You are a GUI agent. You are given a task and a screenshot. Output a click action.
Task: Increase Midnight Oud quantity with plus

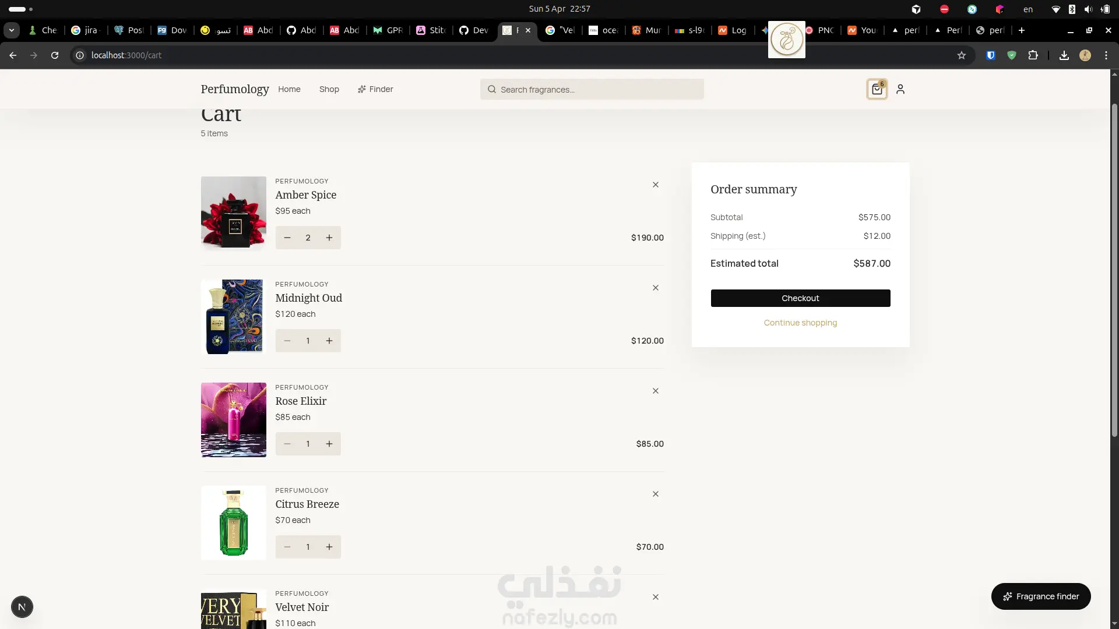coord(329,341)
